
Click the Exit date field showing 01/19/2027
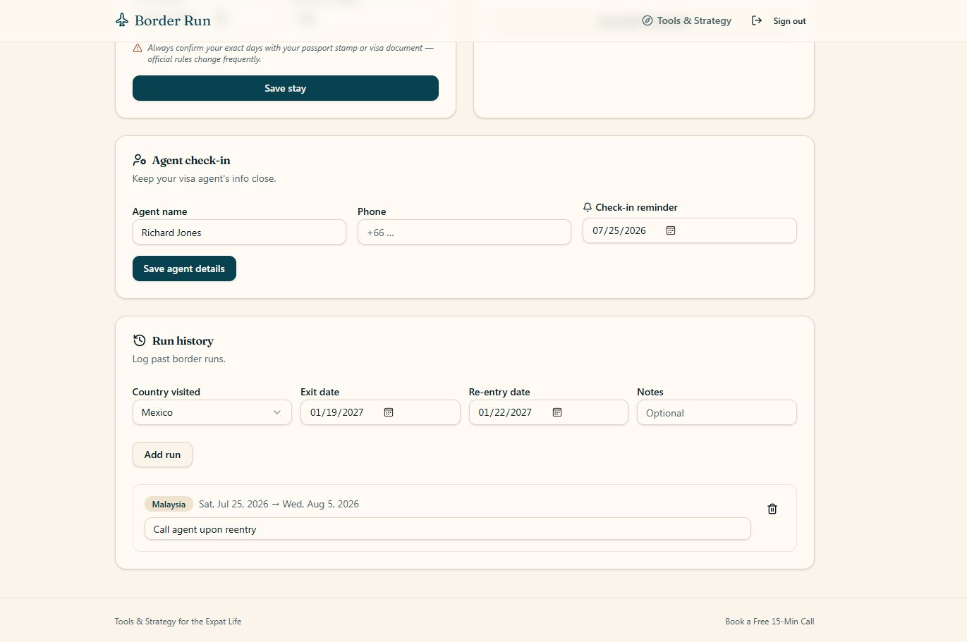tap(380, 412)
